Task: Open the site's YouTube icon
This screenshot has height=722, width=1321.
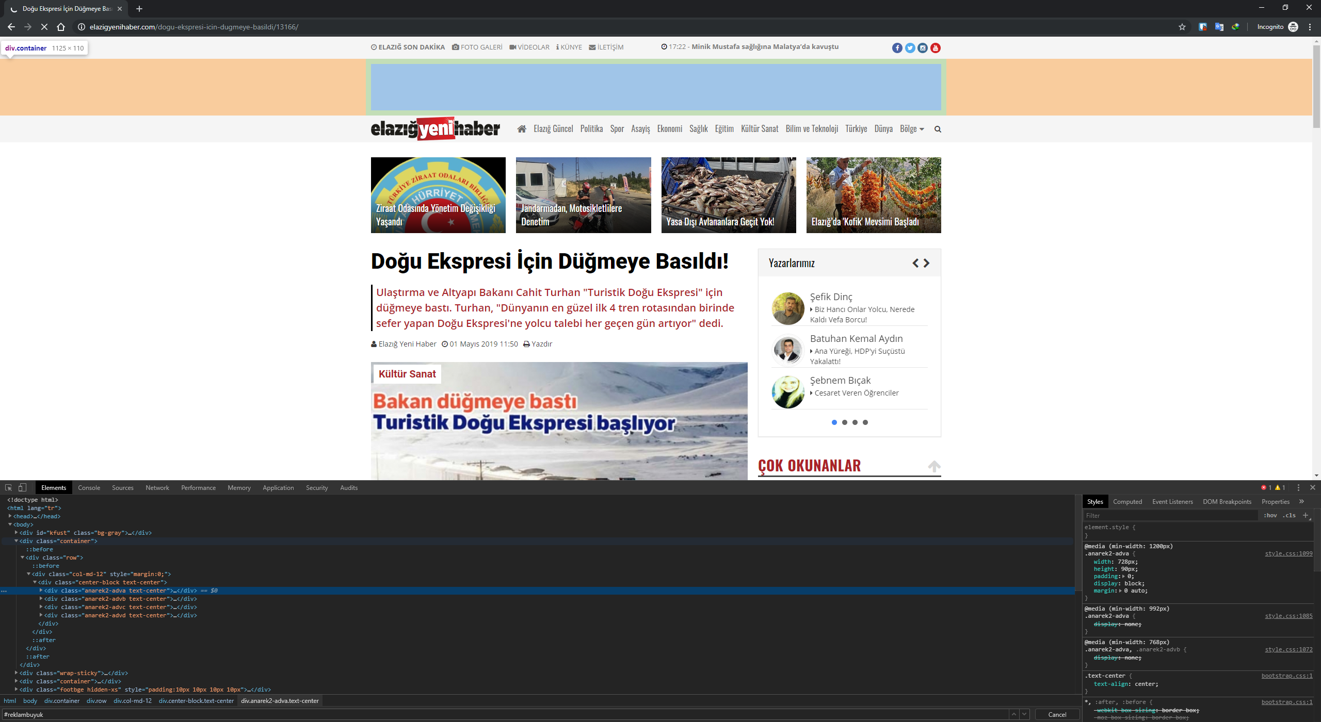Action: (935, 47)
